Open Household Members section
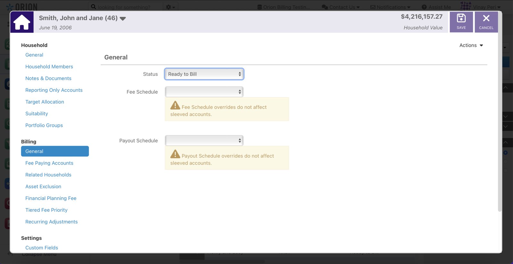The height and width of the screenshot is (264, 513). pos(49,66)
